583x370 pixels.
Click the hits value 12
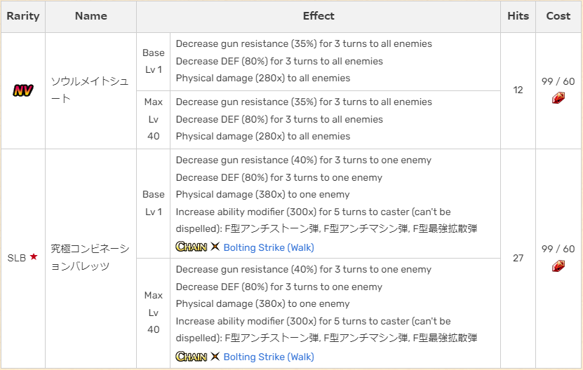[x=518, y=90]
